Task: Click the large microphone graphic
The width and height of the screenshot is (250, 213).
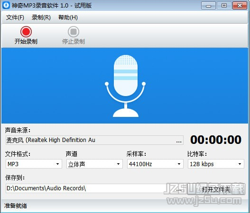Action: click(125, 86)
